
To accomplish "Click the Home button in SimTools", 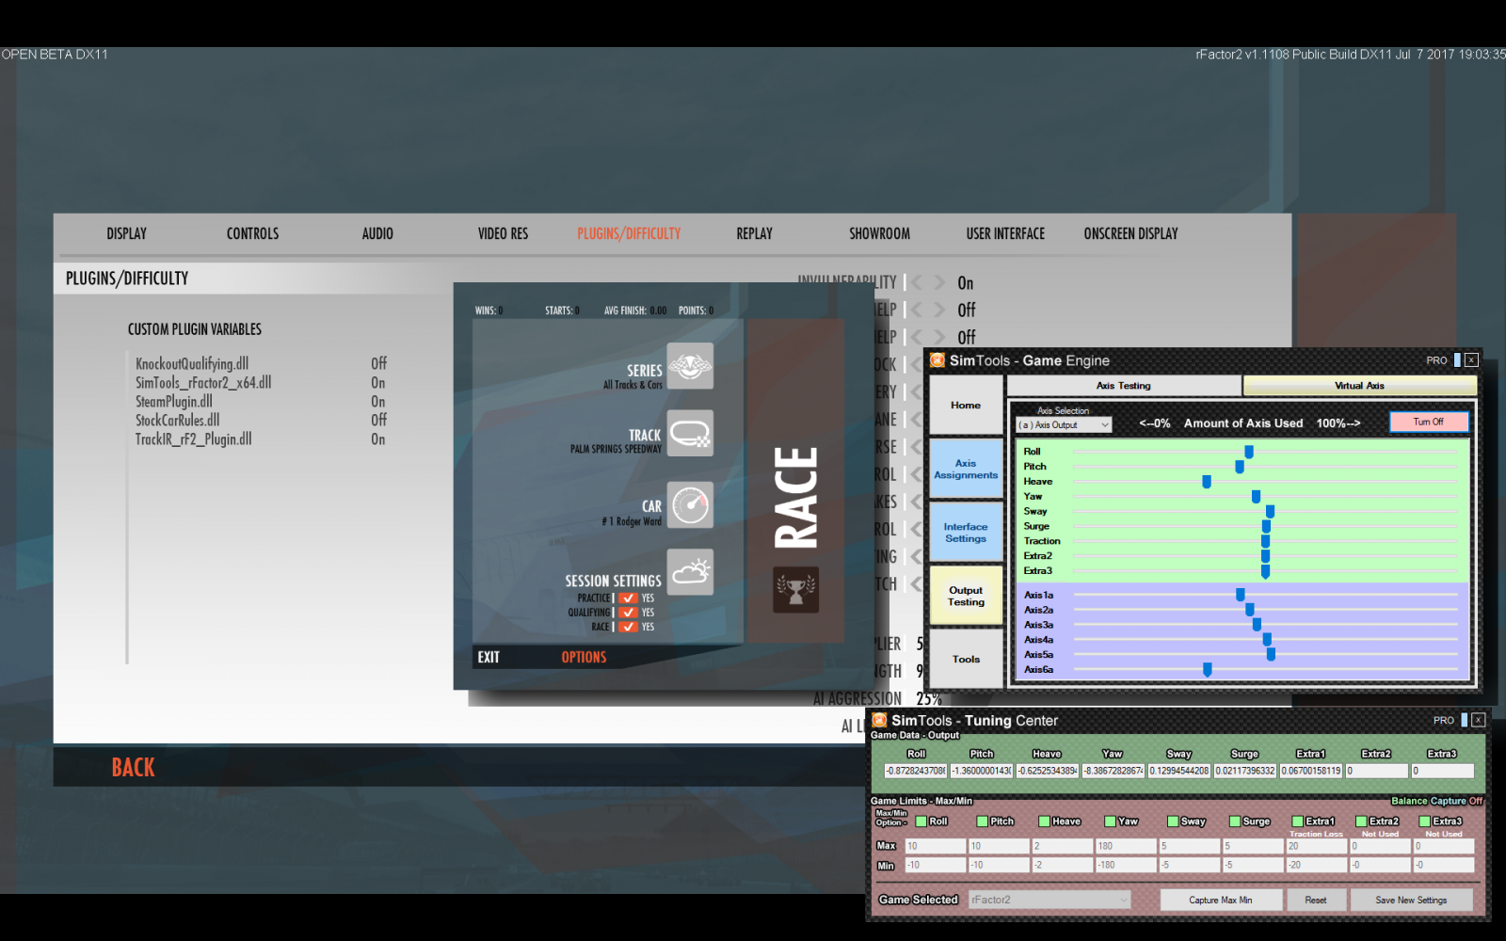I will click(966, 406).
